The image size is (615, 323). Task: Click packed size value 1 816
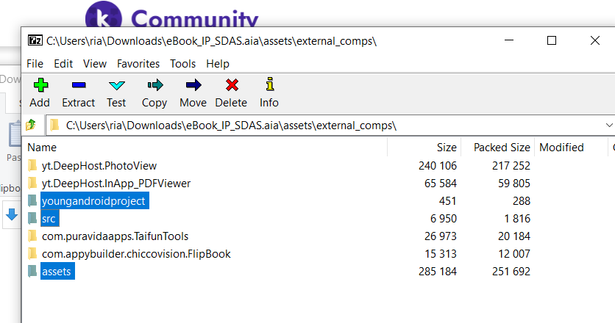(x=517, y=219)
